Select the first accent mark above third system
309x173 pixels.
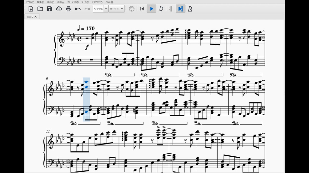click(x=158, y=127)
